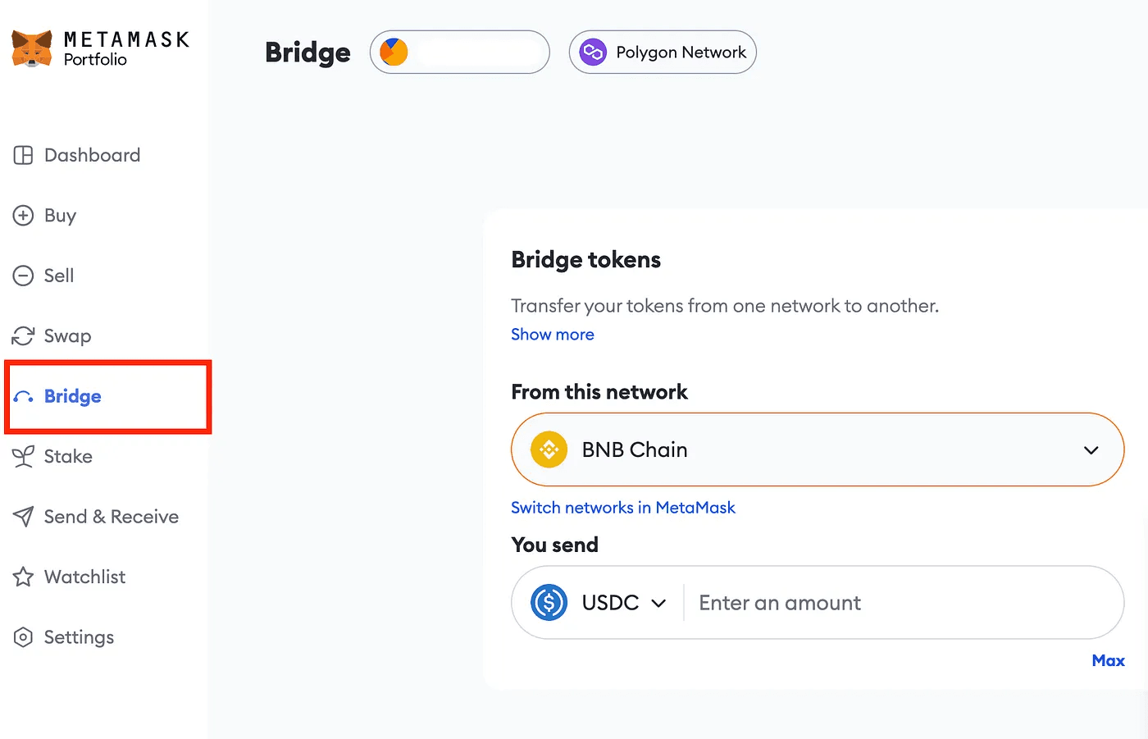Open the Polygon Network selector
Image resolution: width=1148 pixels, height=739 pixels.
click(663, 52)
